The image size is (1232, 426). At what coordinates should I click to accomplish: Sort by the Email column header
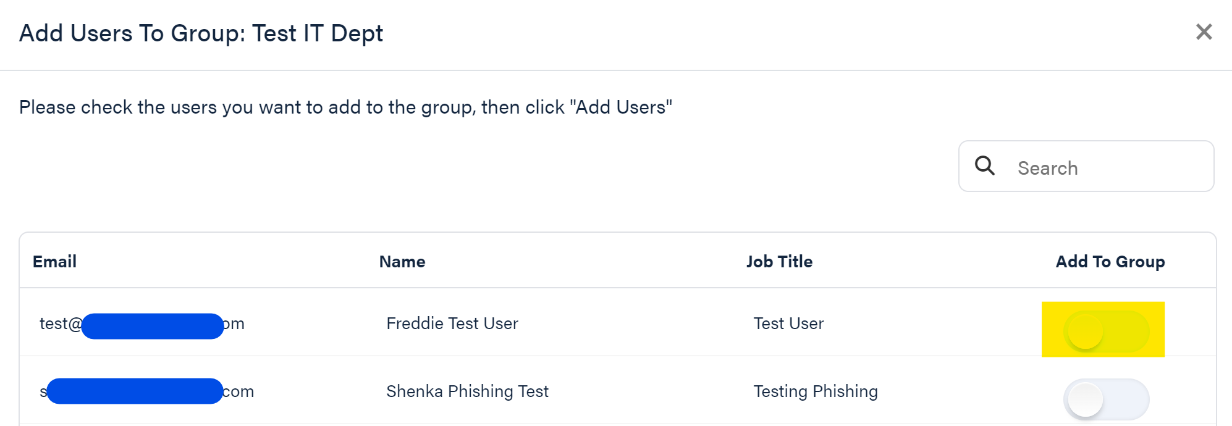click(x=54, y=262)
